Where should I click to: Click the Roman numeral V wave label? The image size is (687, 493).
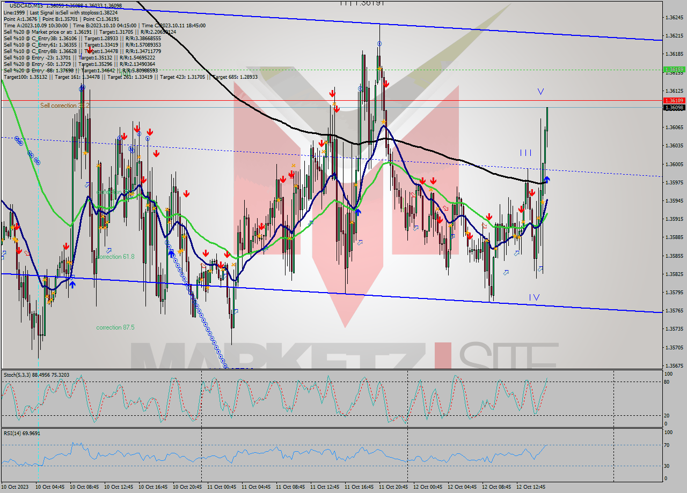pyautogui.click(x=540, y=91)
